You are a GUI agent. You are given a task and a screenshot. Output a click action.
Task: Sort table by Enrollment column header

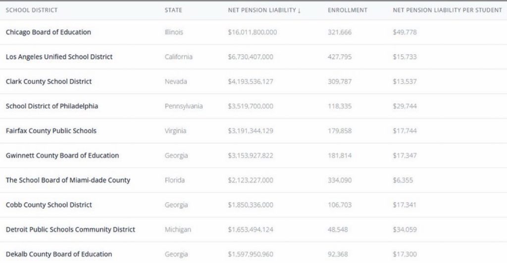(348, 10)
